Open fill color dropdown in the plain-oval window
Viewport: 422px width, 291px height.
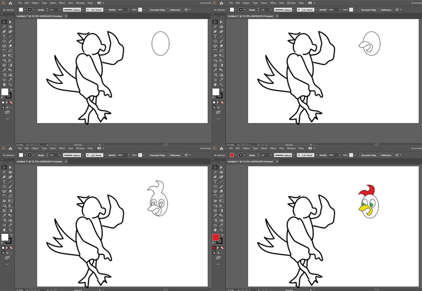point(25,10)
